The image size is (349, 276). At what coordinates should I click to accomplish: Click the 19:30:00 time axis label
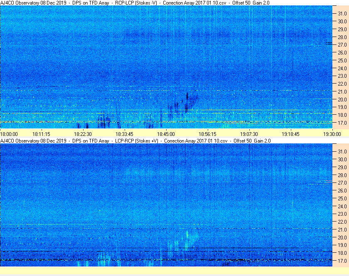point(332,134)
